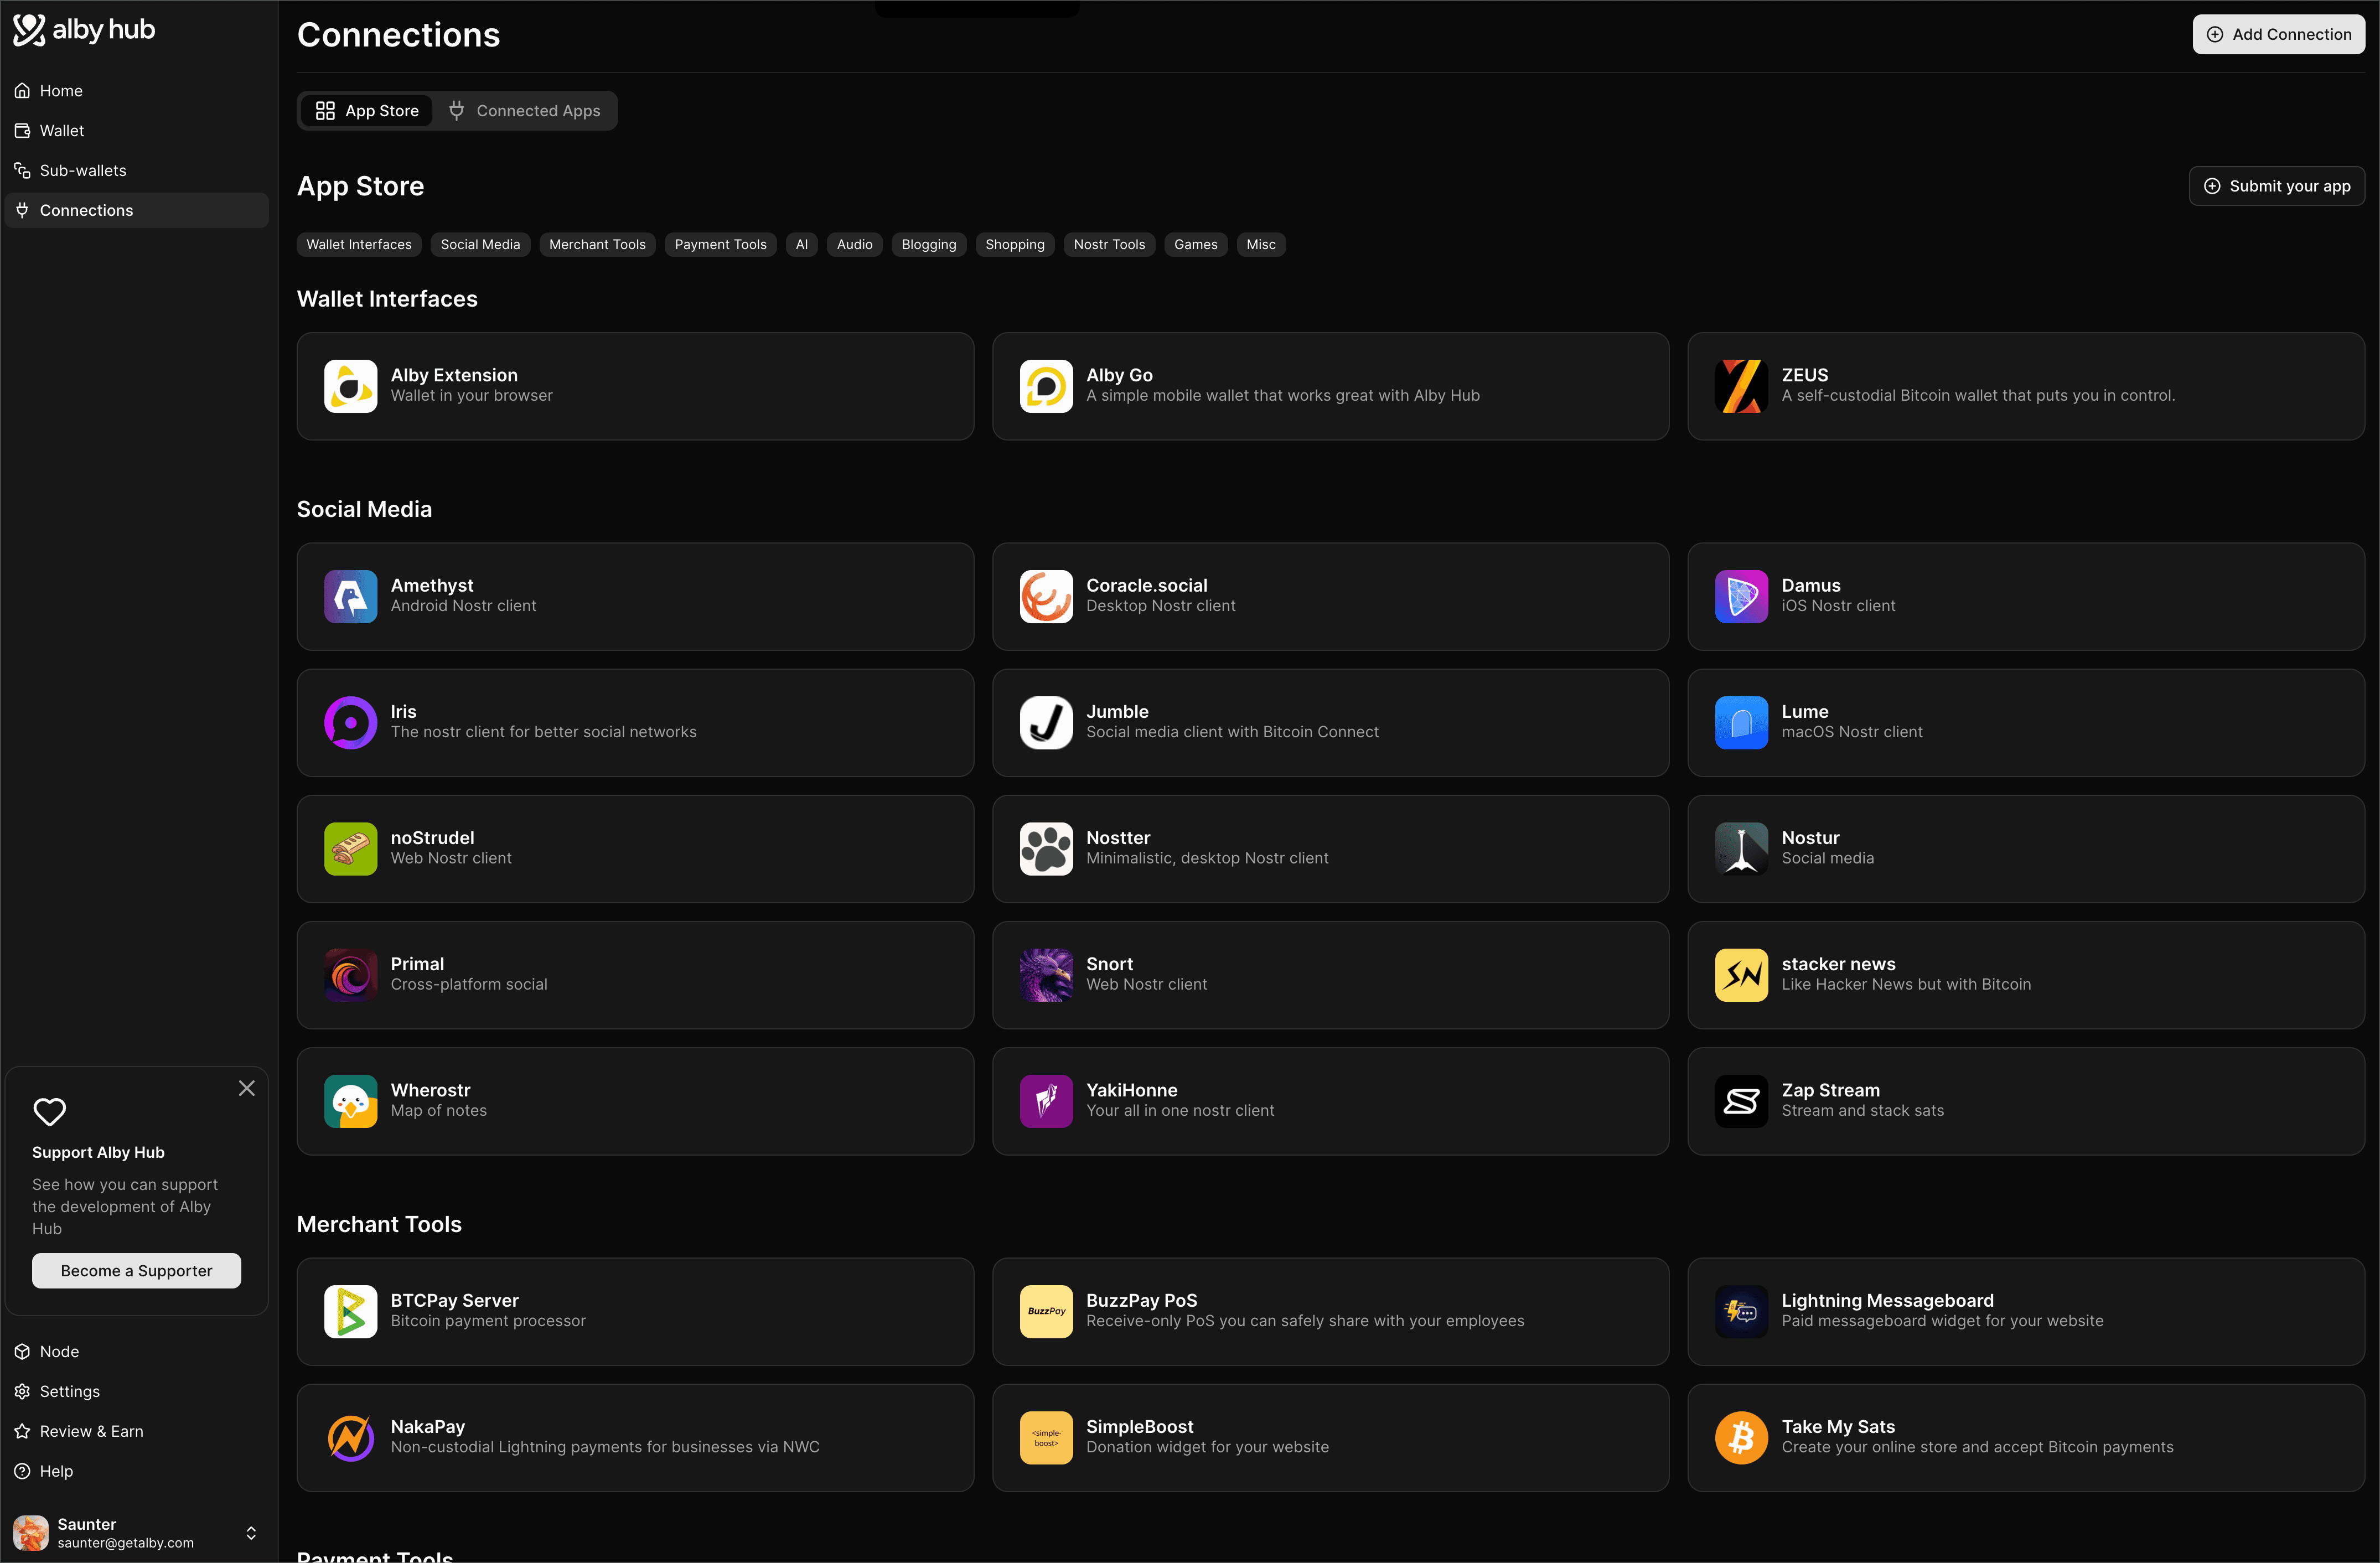Switch to the Connected Apps tab
Screen dimensions: 2380x1563
click(x=524, y=111)
